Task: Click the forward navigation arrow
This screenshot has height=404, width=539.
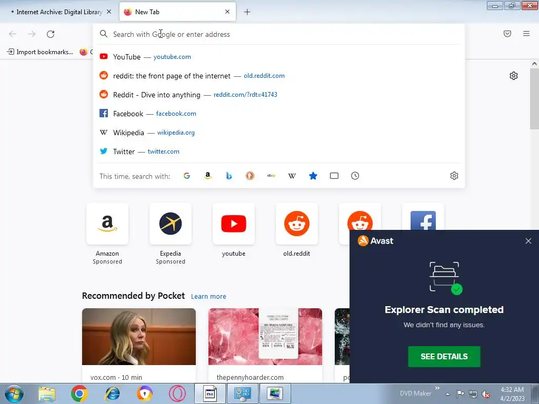Action: (32, 34)
